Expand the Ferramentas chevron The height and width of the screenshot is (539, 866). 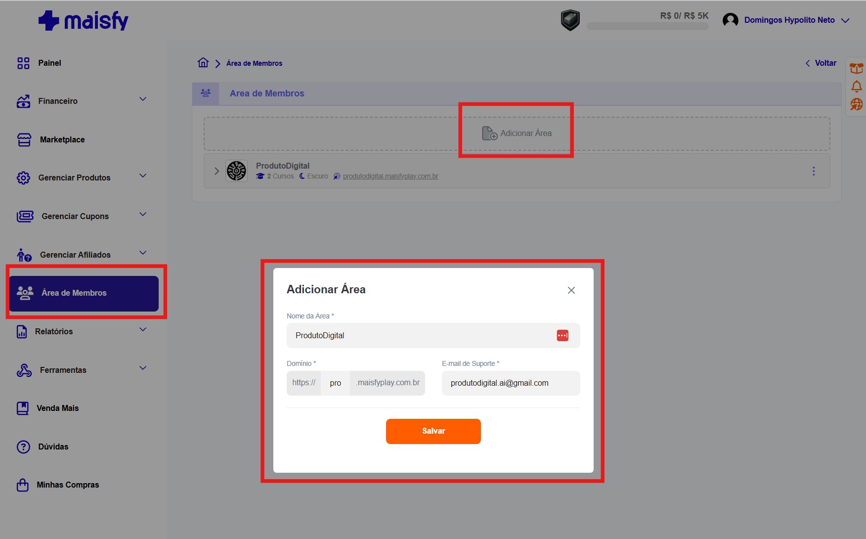point(143,368)
